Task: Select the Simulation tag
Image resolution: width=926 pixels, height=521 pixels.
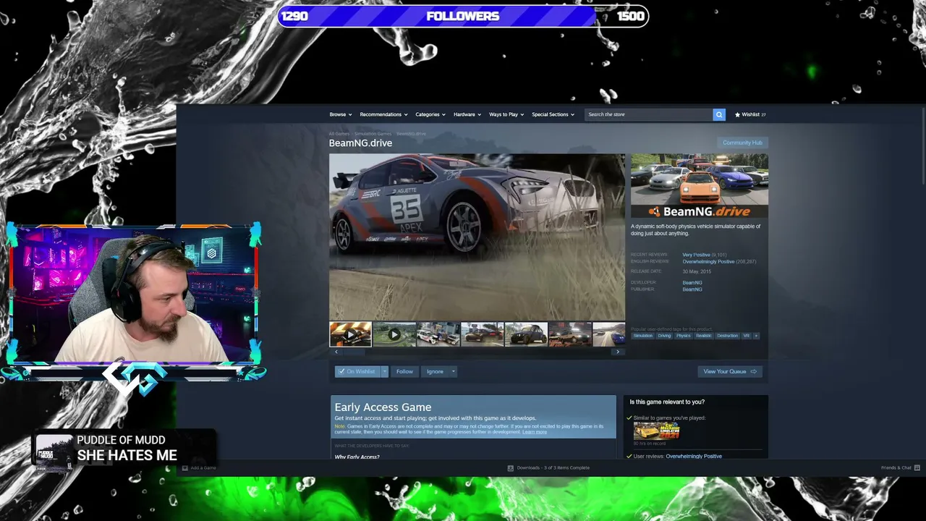Action: 642,336
